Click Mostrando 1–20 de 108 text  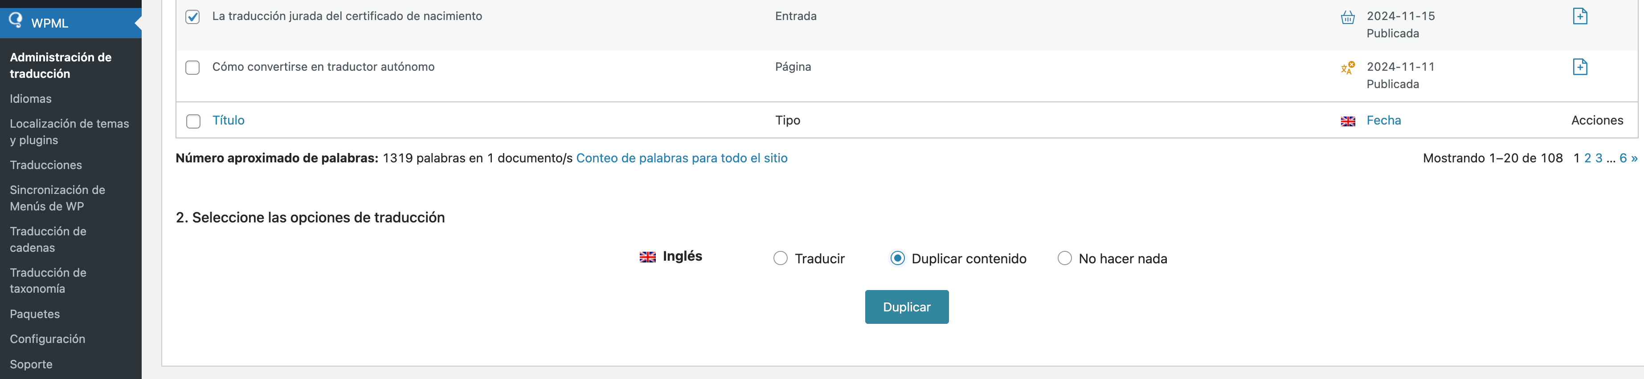[1493, 158]
